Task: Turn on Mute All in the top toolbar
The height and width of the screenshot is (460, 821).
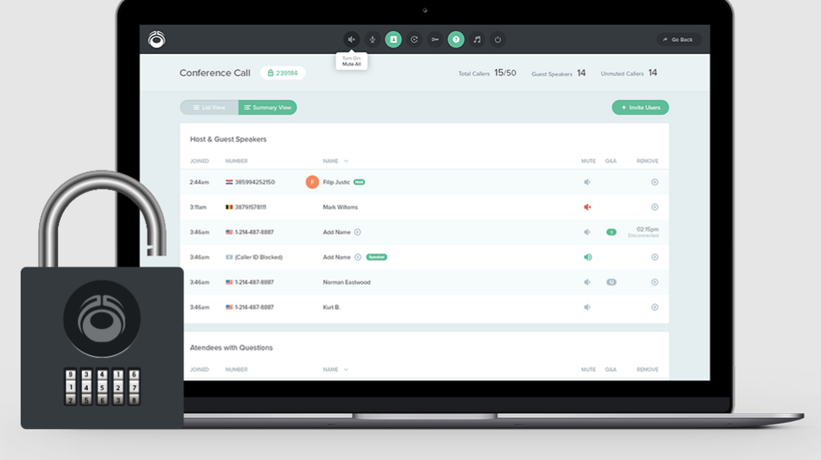Action: [x=351, y=39]
